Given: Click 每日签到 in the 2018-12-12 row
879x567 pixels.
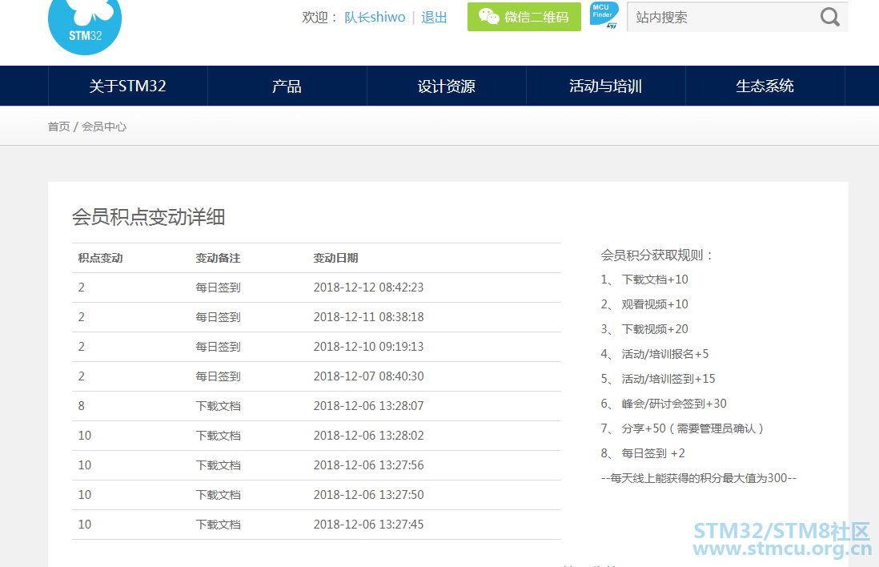Looking at the screenshot, I should 218,288.
